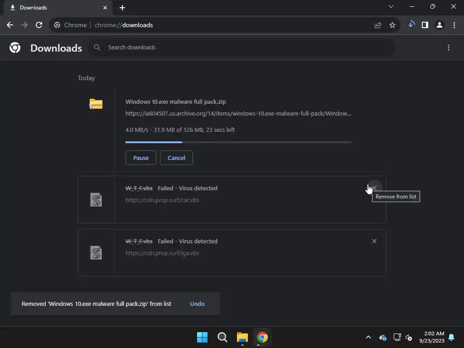
Task: Open the clock showing 2:02 AM
Action: 432,337
